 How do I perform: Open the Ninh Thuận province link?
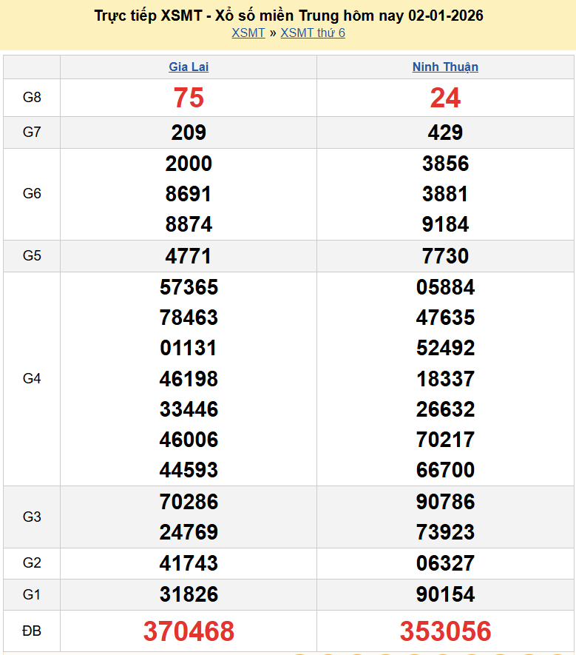[445, 67]
